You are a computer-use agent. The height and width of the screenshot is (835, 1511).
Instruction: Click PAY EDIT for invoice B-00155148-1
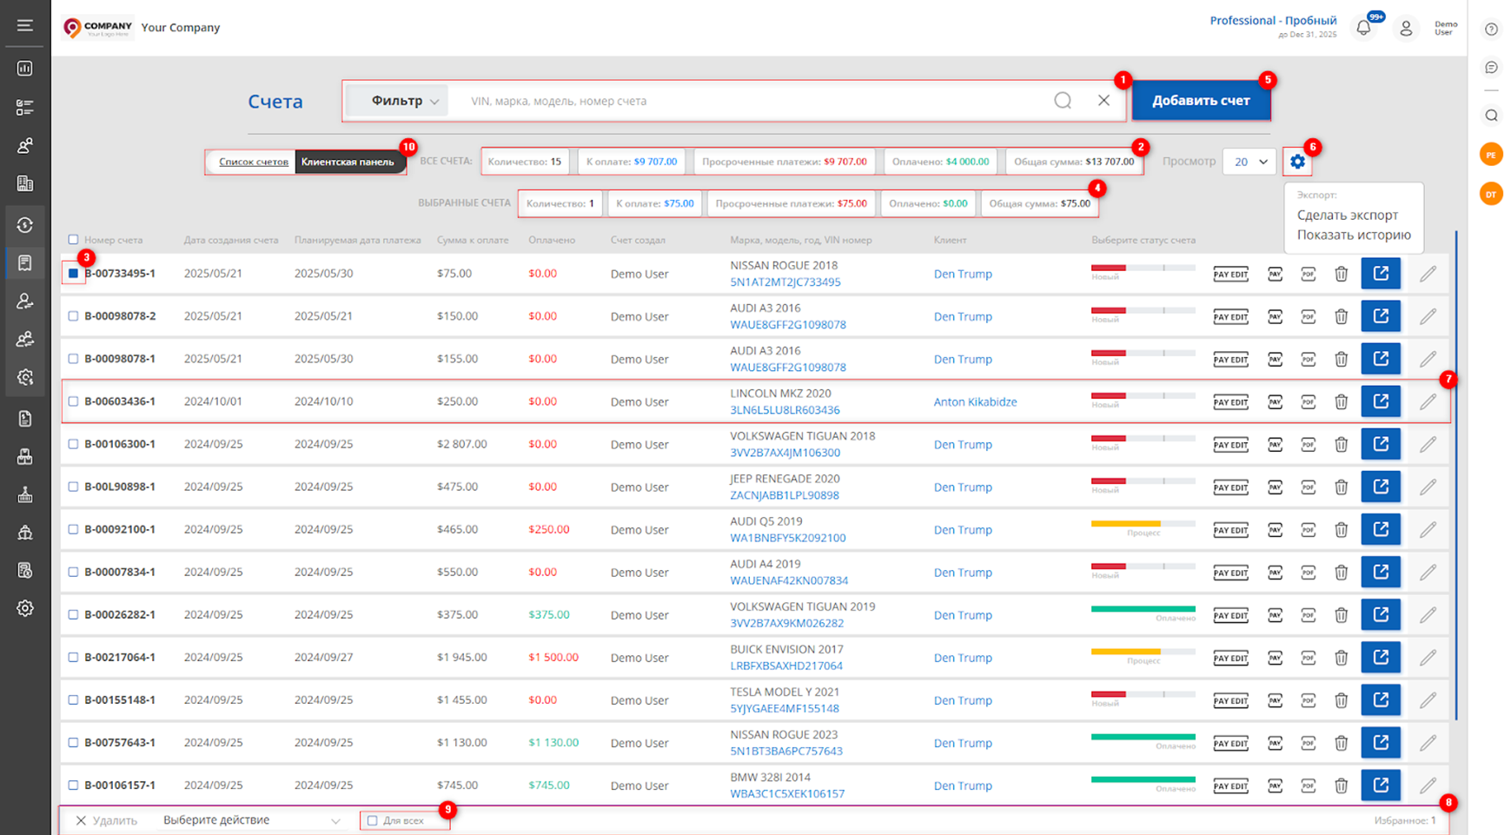1230,700
